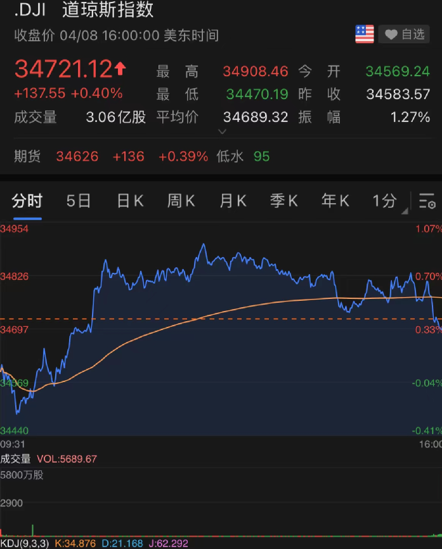Open futures quote 34626
This screenshot has width=442, height=549.
pos(77,157)
